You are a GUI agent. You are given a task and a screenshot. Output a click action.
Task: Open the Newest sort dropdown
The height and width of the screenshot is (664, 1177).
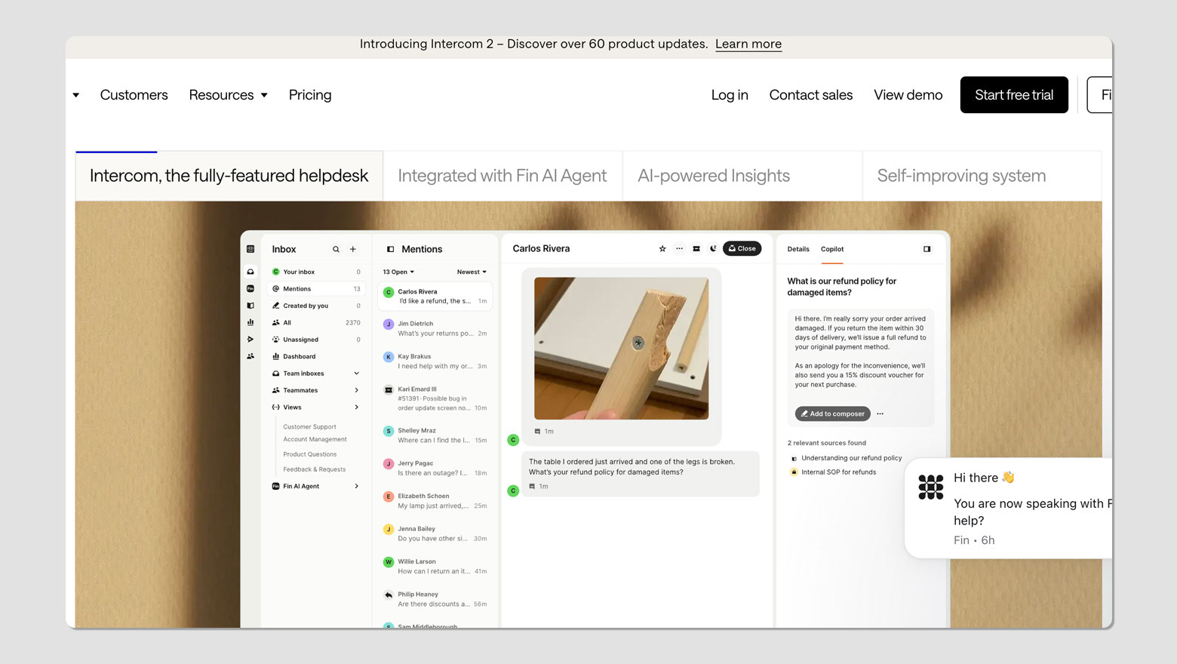pos(472,272)
